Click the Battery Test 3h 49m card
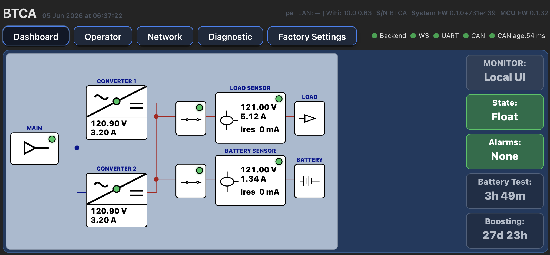 click(505, 191)
